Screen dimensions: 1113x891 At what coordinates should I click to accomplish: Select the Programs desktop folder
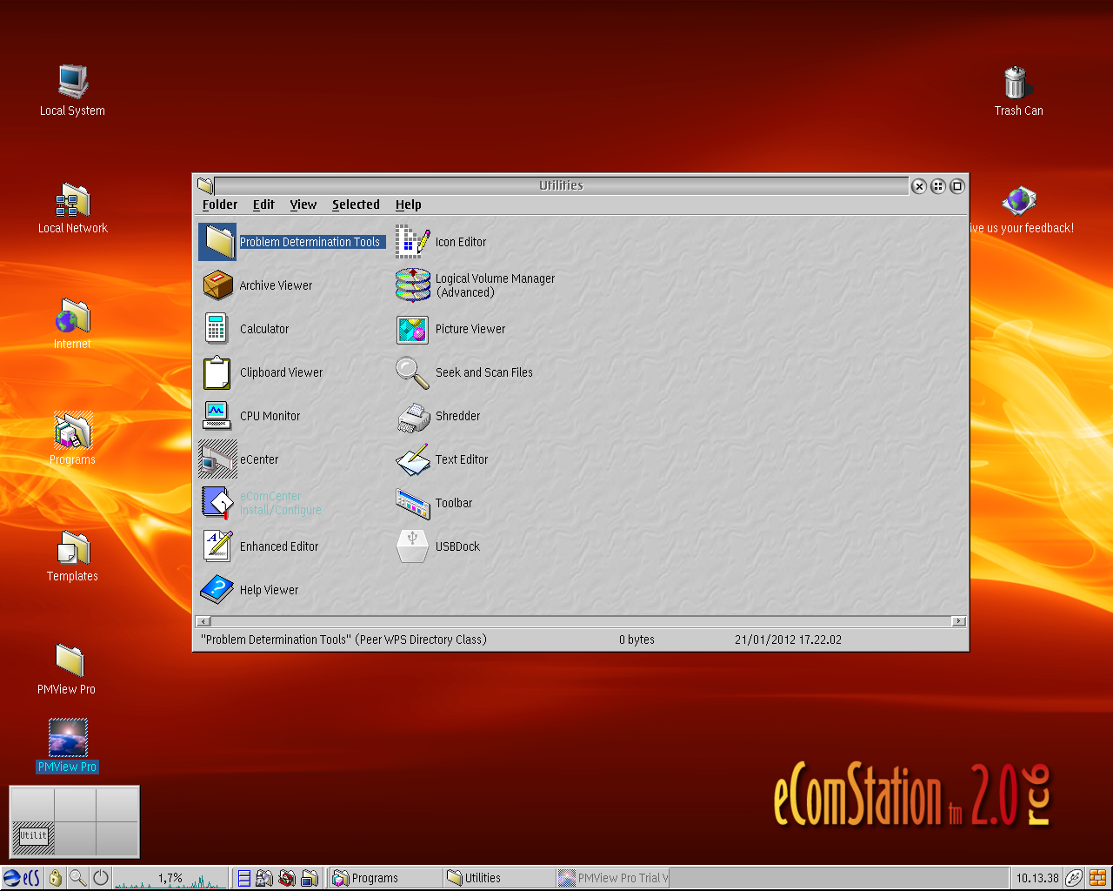(x=73, y=432)
